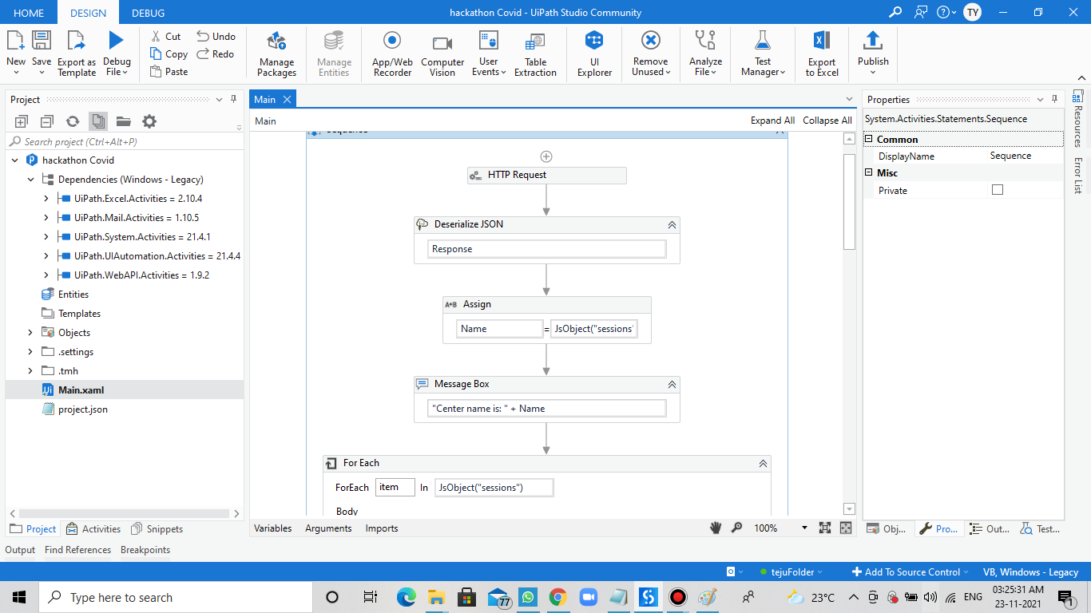Publish the project
This screenshot has width=1091, height=613.
[x=873, y=53]
